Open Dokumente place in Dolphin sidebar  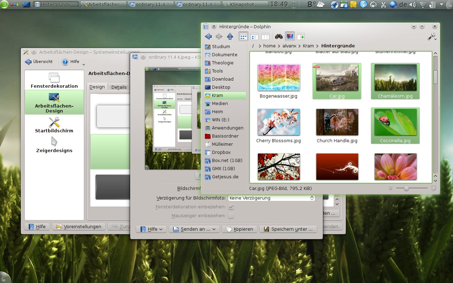225,54
